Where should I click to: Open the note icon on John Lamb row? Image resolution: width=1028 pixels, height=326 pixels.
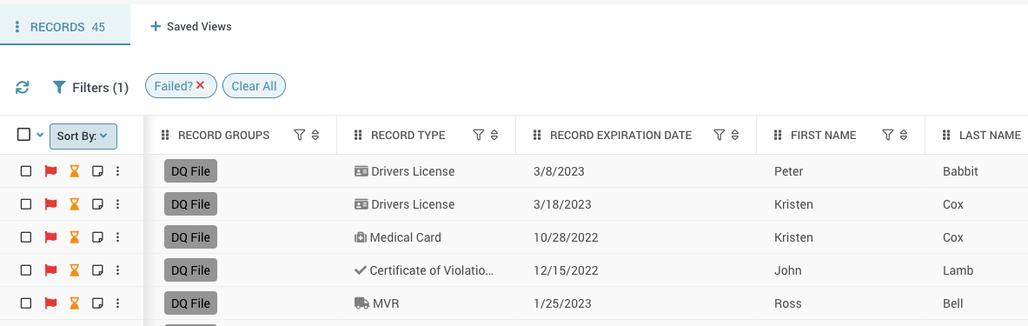[x=97, y=269]
